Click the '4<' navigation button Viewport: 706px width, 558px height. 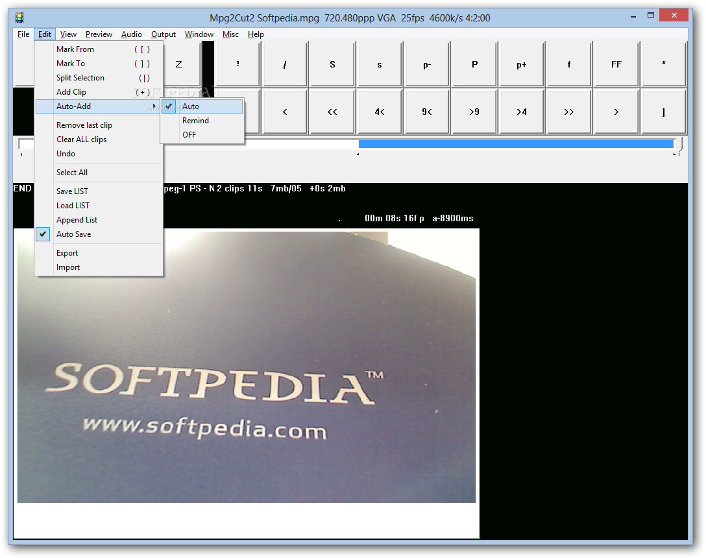click(x=380, y=112)
